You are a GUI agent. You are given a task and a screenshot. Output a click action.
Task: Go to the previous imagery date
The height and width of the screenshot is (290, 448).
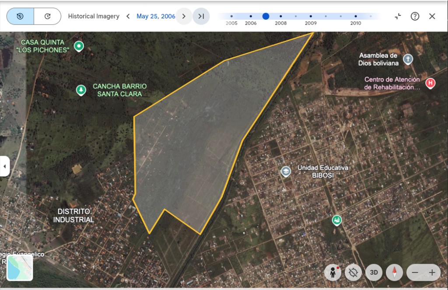tap(128, 16)
